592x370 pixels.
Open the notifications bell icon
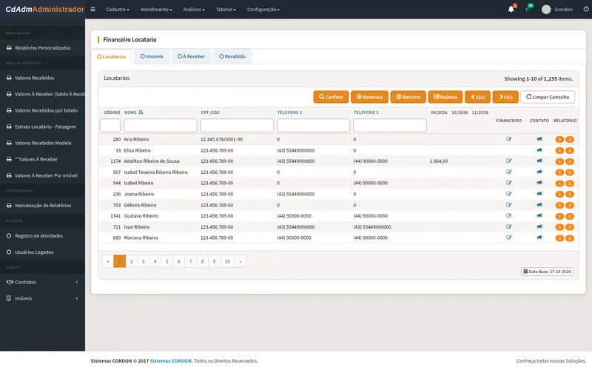coord(511,9)
